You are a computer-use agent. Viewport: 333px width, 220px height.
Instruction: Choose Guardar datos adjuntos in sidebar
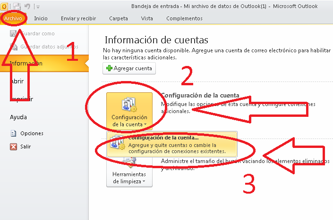tap(43, 47)
